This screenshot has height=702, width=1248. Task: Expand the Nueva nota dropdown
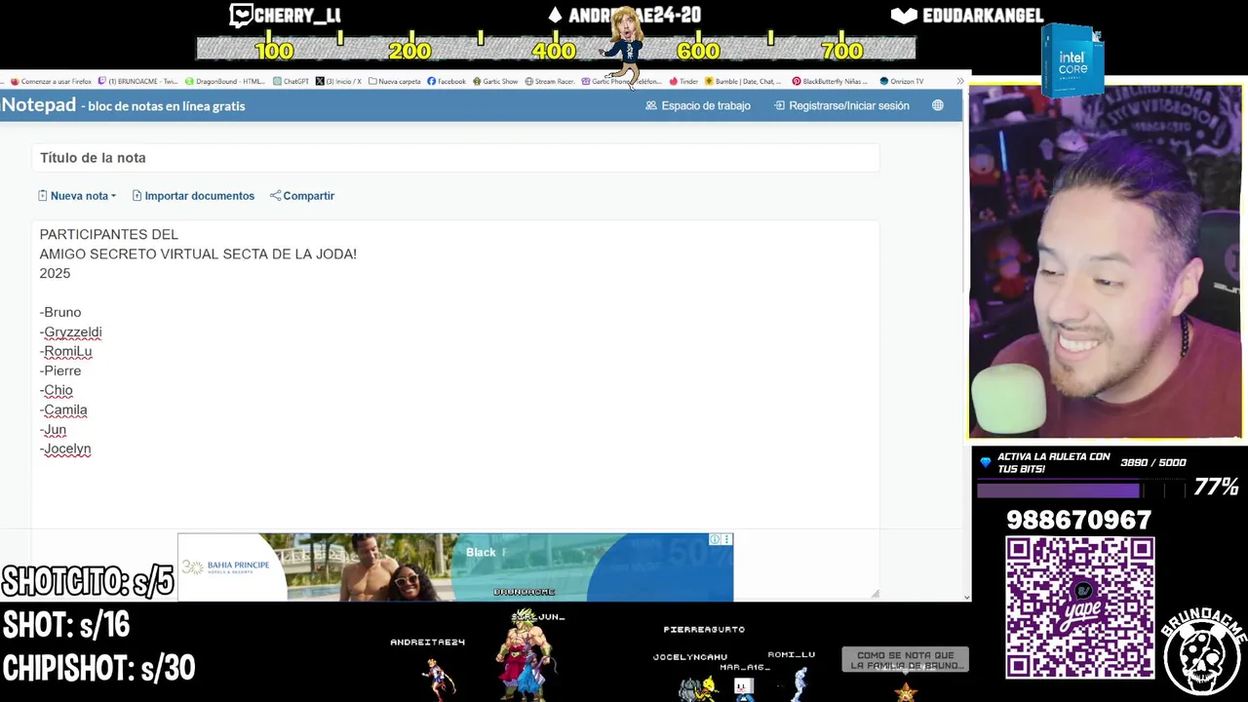77,196
